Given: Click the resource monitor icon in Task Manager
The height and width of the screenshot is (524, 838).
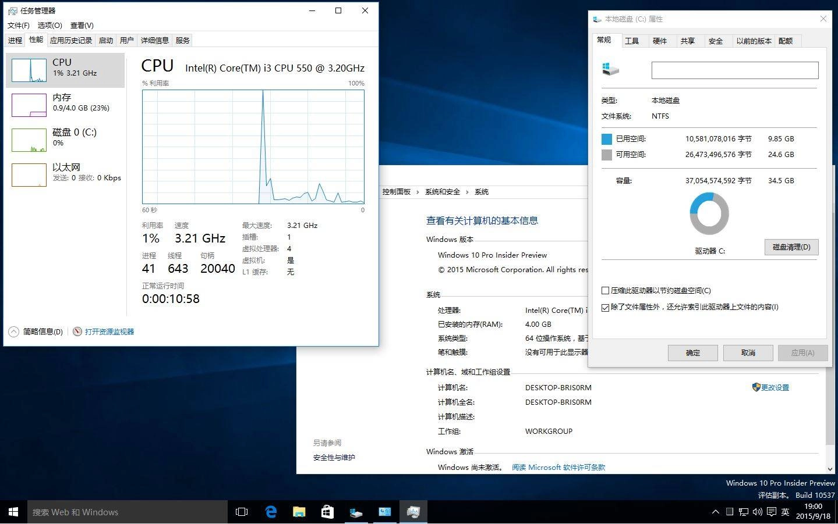Looking at the screenshot, I should (77, 331).
